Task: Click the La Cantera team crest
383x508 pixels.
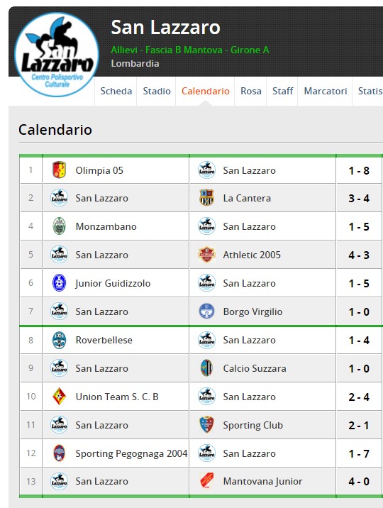Action: 206,198
